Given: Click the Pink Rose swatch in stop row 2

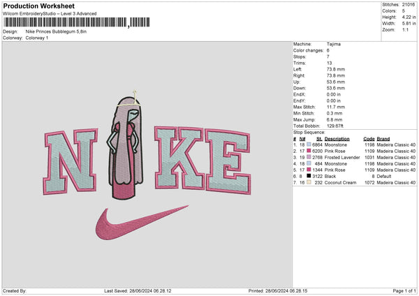Looking at the screenshot, I should (309, 151).
